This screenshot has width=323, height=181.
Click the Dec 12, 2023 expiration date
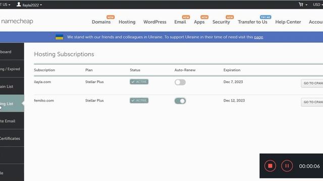pos(234,101)
